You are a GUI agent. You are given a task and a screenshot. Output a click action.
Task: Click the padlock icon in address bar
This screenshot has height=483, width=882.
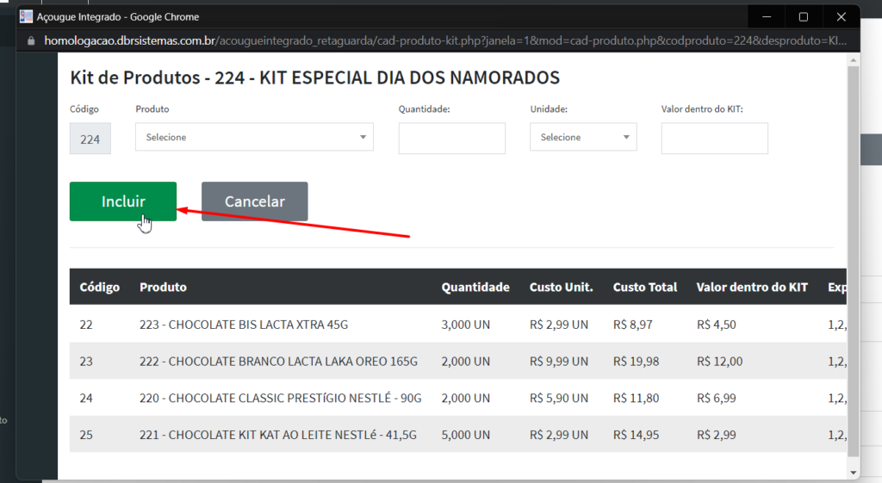32,40
